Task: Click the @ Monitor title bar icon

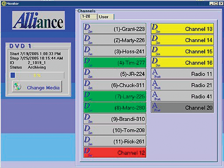Action: tap(4, 3)
